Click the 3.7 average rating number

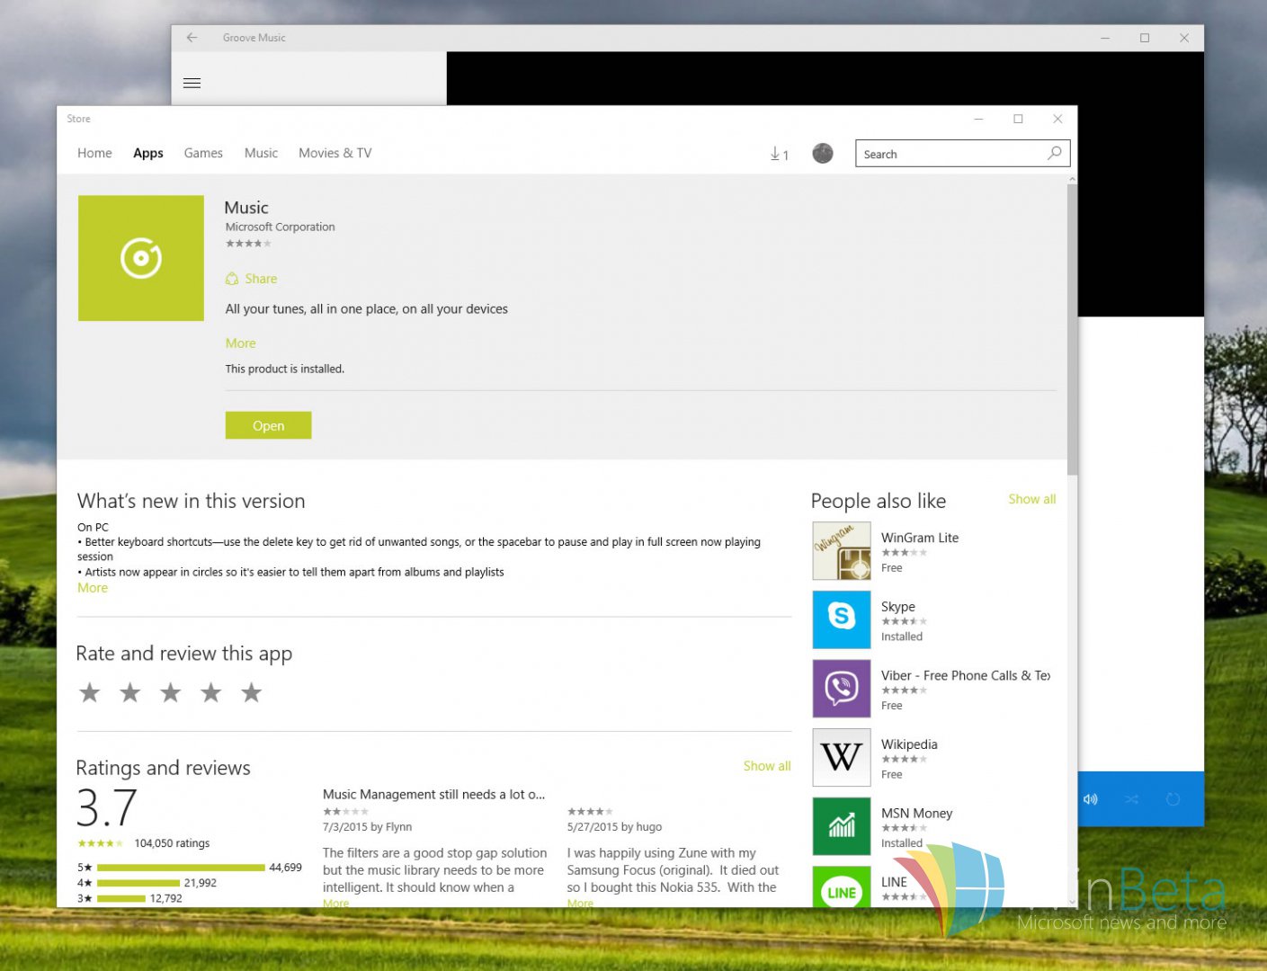[x=107, y=807]
